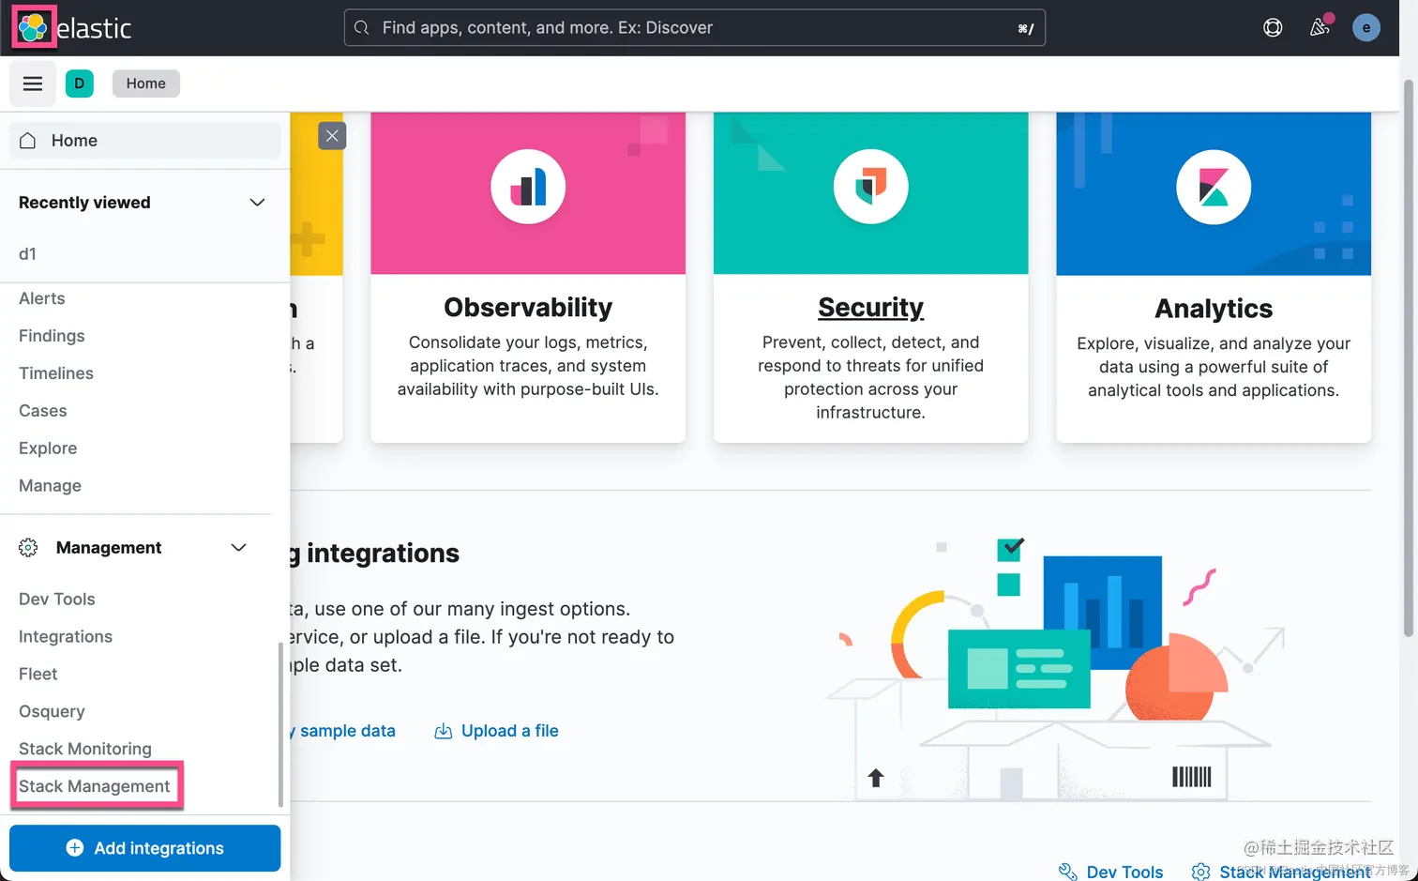Viewport: 1418px width, 881px height.
Task: Open Manage in the sidebar
Action: pos(50,486)
